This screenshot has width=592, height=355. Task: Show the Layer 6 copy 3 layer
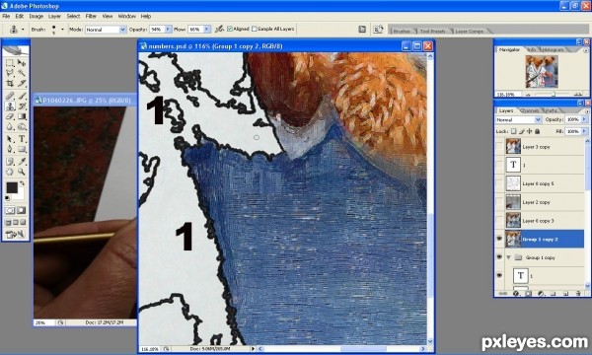pos(499,220)
